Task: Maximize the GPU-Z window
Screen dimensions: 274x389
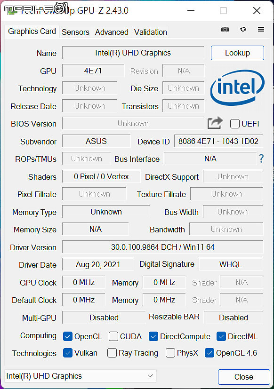Action: coord(223,11)
